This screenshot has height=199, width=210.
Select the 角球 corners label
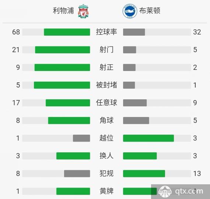click(106, 120)
